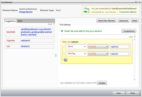
Task: Click scroll up arrow of filters panel
Action: pos(135,39)
